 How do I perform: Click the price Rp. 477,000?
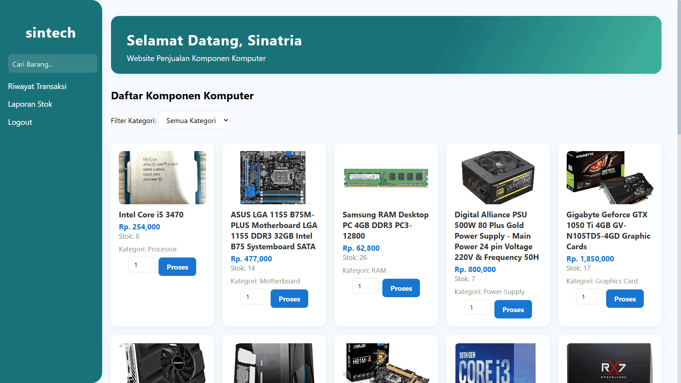point(251,259)
